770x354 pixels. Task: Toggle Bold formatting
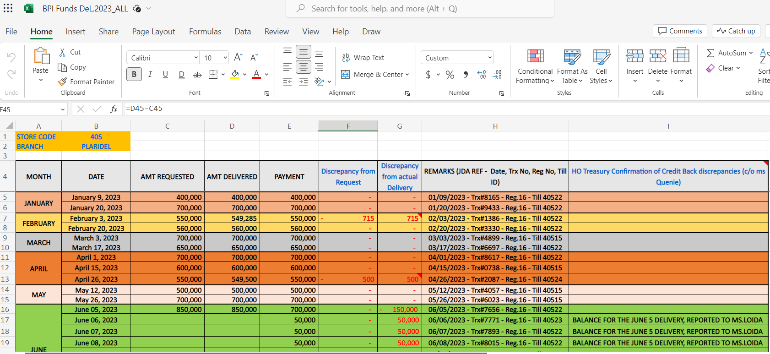(x=134, y=75)
